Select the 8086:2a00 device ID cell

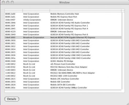(x=10, y=14)
